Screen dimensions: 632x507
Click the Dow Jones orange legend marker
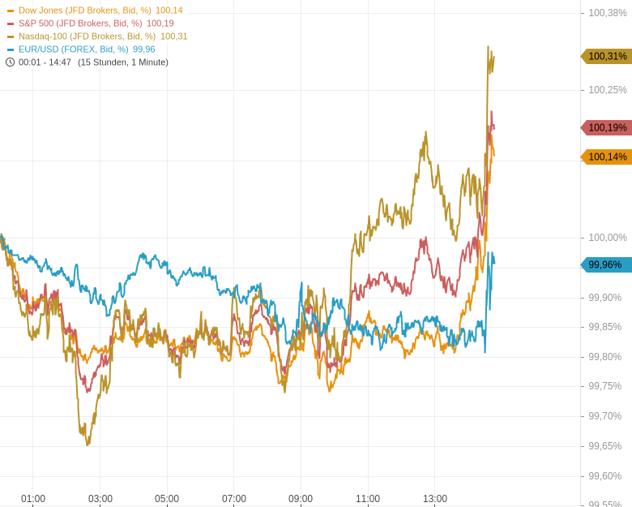(11, 11)
